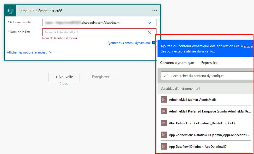Expand Afficher les options avancées
The height and width of the screenshot is (154, 254).
coord(27,52)
